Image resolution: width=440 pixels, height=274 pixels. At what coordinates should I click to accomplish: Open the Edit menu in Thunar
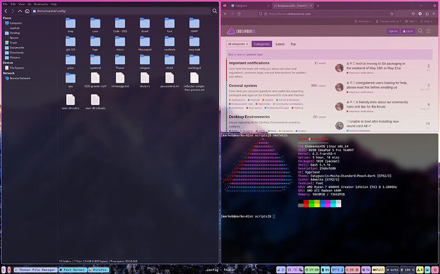point(13,4)
